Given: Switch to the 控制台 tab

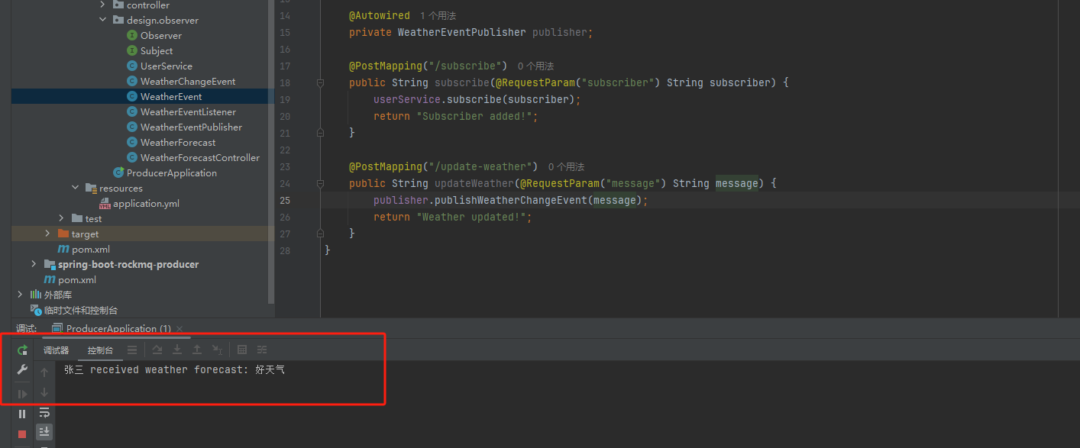Looking at the screenshot, I should click(x=100, y=350).
